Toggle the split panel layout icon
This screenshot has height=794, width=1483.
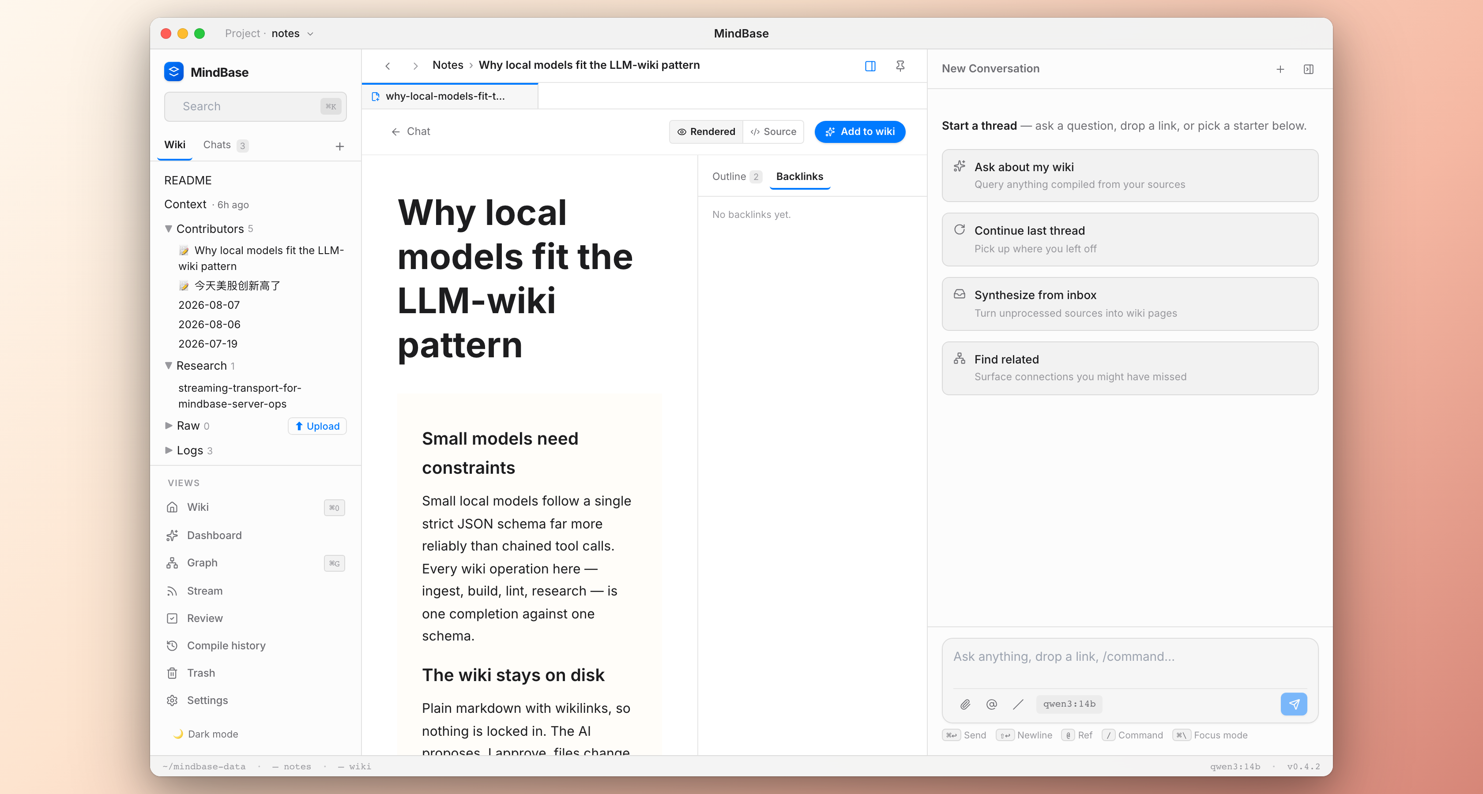click(x=870, y=66)
